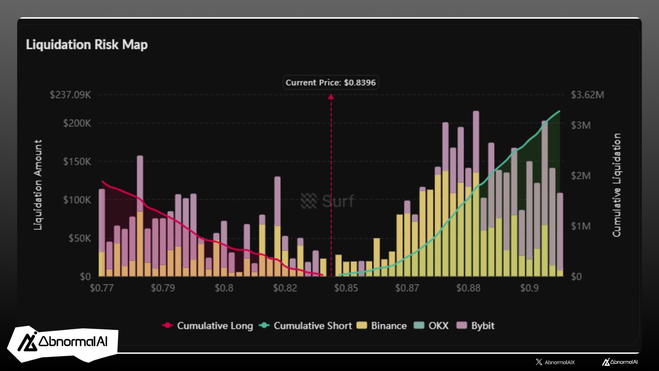Click the $0.85 tick label on the x-axis
The width and height of the screenshot is (659, 371).
pyautogui.click(x=346, y=288)
